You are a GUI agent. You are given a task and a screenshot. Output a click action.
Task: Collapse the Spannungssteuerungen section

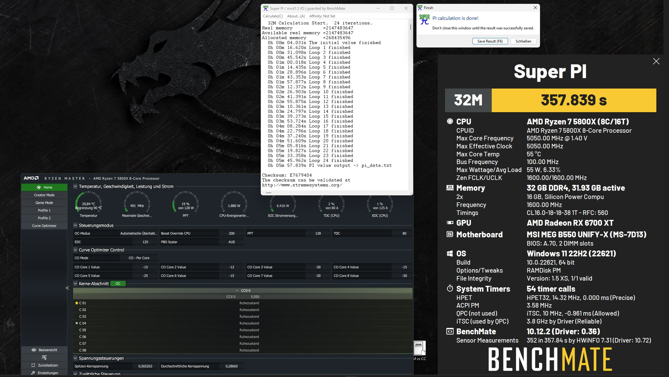coord(75,358)
